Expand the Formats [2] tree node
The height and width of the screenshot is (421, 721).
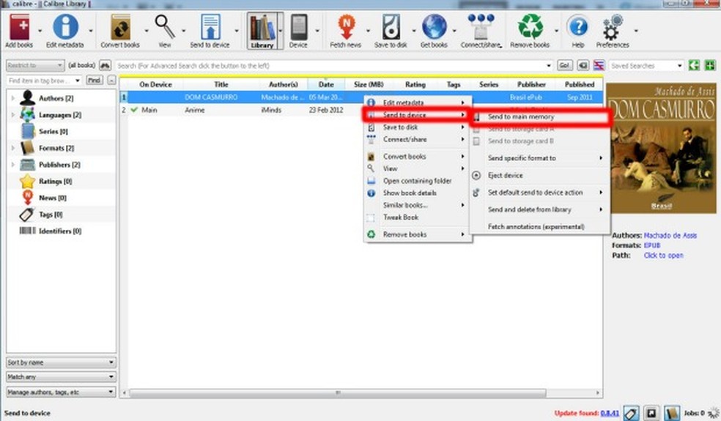pos(13,148)
